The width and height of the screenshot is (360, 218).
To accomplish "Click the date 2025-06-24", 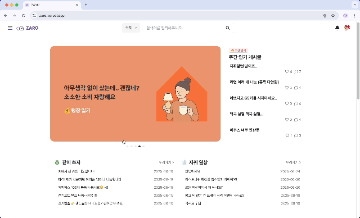I will click(x=290, y=171).
